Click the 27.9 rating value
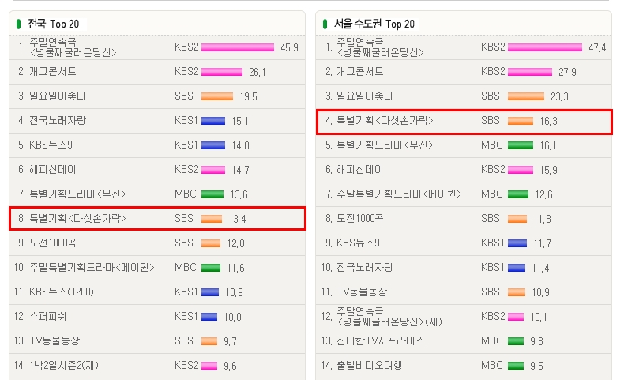The width and height of the screenshot is (624, 380). pyautogui.click(x=567, y=72)
